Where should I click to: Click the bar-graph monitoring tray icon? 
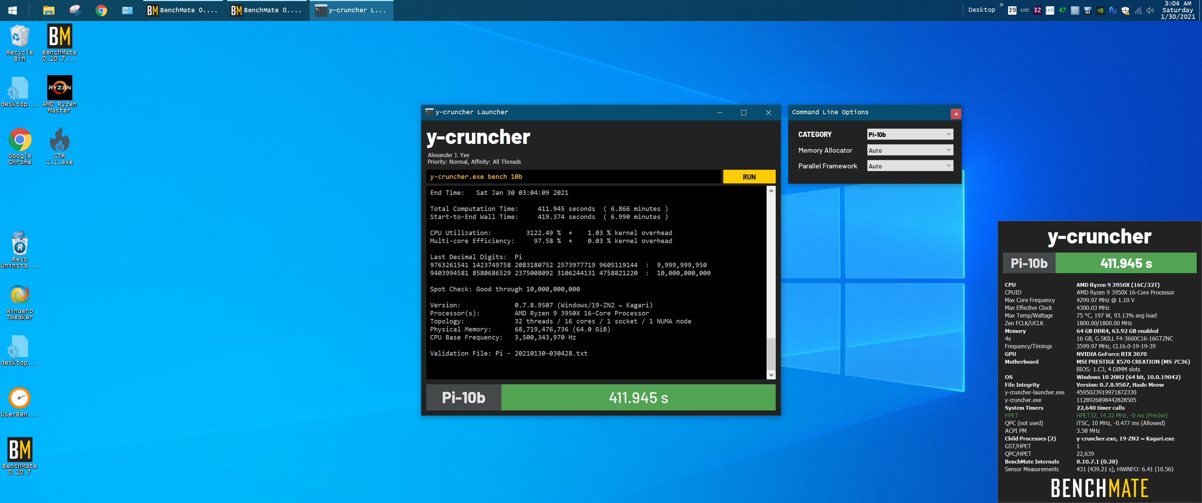click(1087, 10)
